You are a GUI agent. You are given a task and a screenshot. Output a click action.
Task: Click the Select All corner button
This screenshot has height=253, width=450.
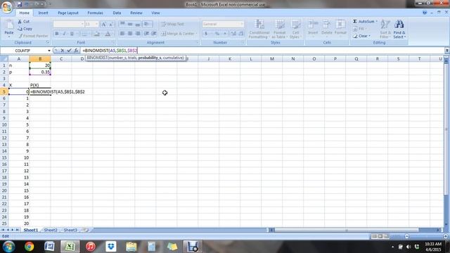(x=4, y=59)
